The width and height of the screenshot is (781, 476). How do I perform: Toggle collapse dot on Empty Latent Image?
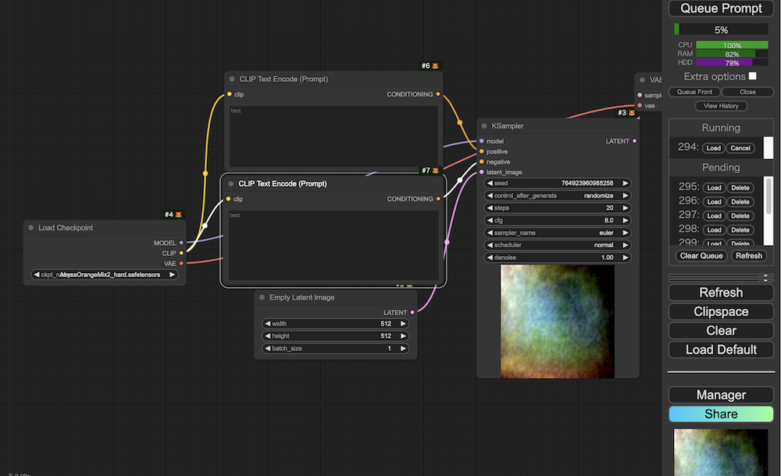pyautogui.click(x=262, y=298)
